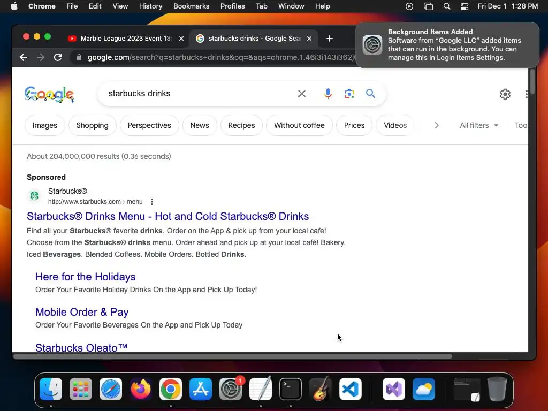The height and width of the screenshot is (411, 548).
Task: Open the Window menu
Action: point(291,6)
